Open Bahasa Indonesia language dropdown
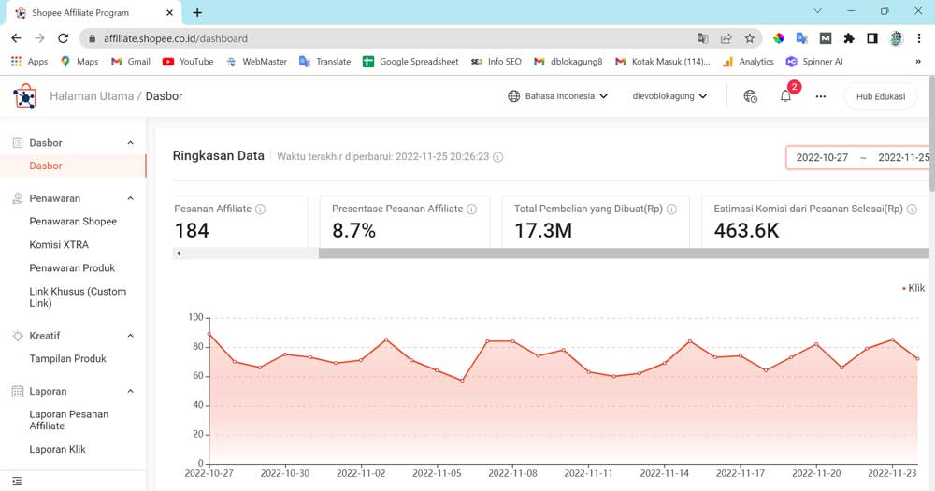The height and width of the screenshot is (491, 935). (x=557, y=96)
